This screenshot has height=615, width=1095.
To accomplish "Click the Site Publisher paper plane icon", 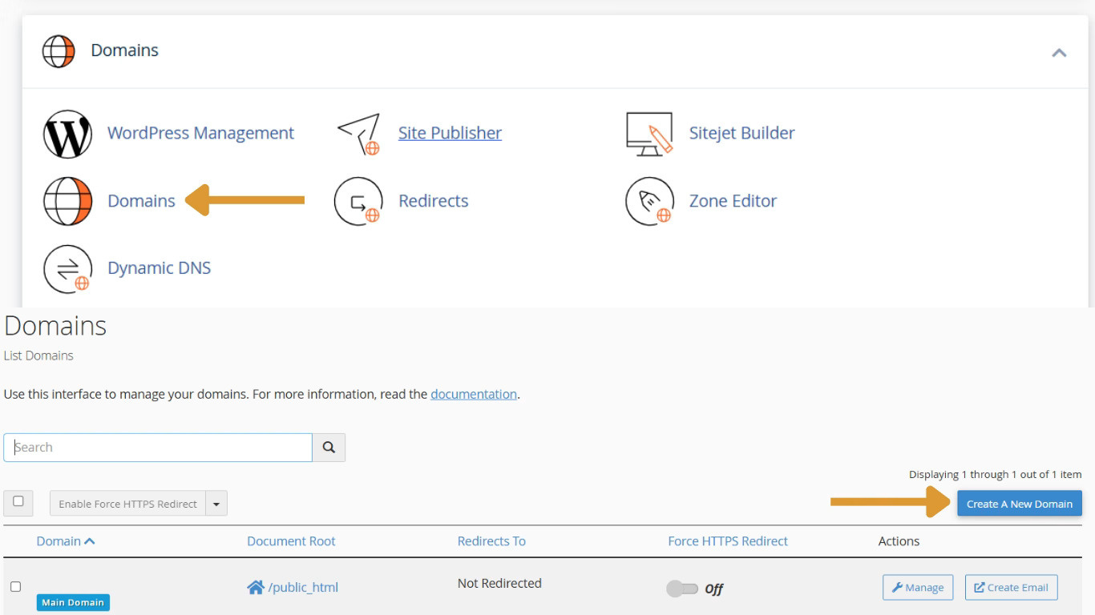I will (358, 134).
